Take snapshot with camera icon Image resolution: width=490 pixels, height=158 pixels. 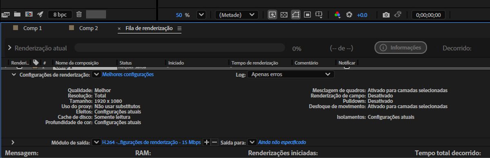tap(386, 15)
